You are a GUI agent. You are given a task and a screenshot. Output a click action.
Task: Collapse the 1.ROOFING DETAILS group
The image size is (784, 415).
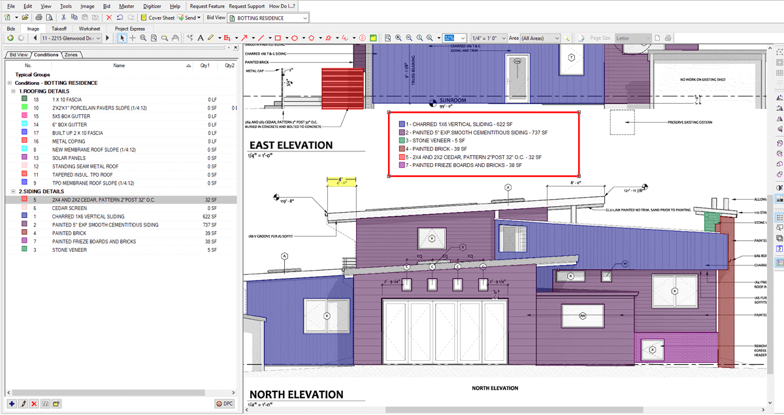12,91
